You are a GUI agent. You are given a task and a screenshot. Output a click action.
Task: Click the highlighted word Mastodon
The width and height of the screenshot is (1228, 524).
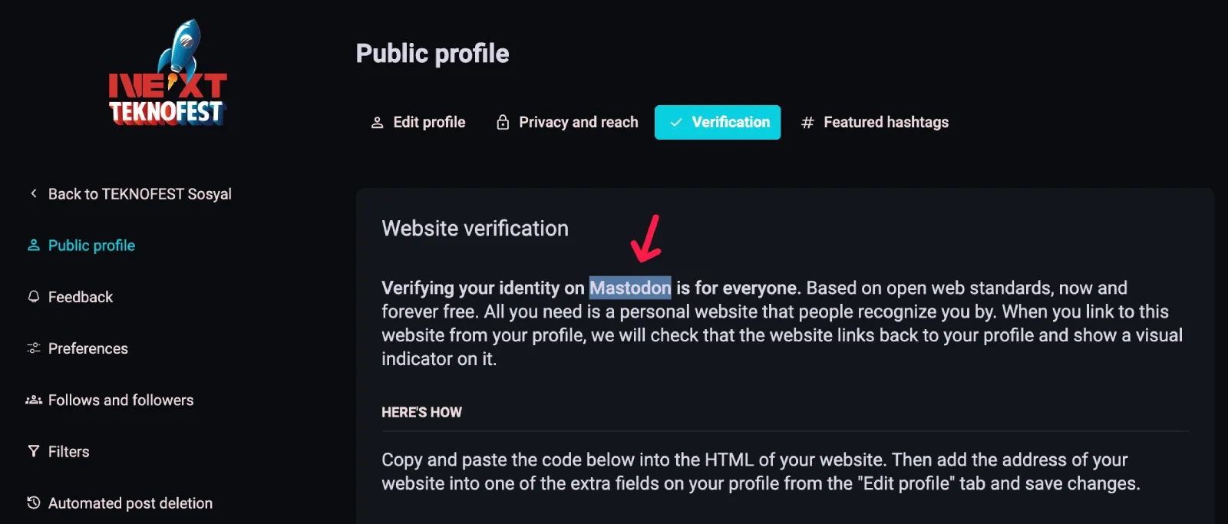pos(630,288)
